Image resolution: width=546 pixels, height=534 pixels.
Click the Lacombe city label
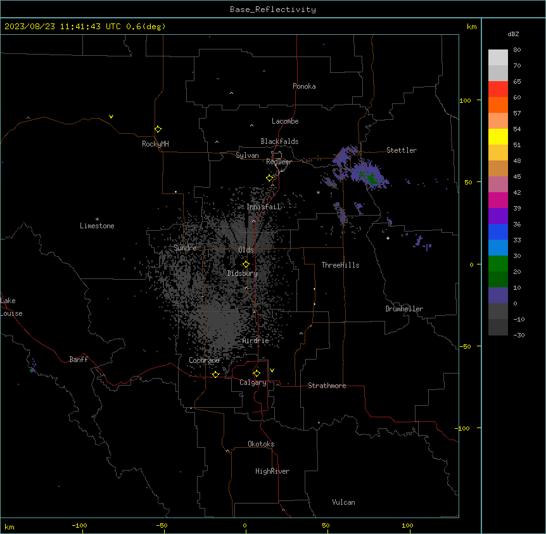click(285, 121)
